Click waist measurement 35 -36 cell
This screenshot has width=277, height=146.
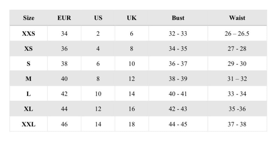(x=237, y=109)
